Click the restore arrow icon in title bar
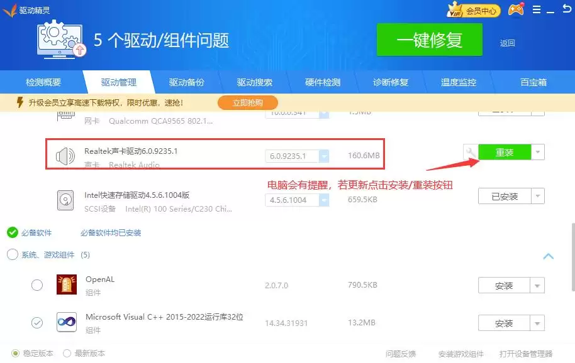The height and width of the screenshot is (363, 575). pos(567,9)
